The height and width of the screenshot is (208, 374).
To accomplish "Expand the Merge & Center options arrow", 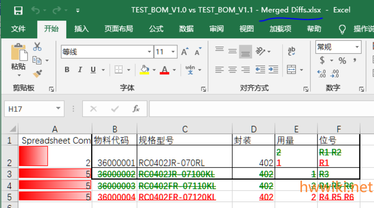I will pos(302,70).
